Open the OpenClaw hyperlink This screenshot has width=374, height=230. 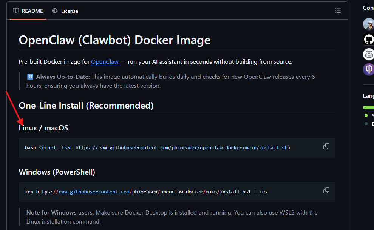(105, 61)
